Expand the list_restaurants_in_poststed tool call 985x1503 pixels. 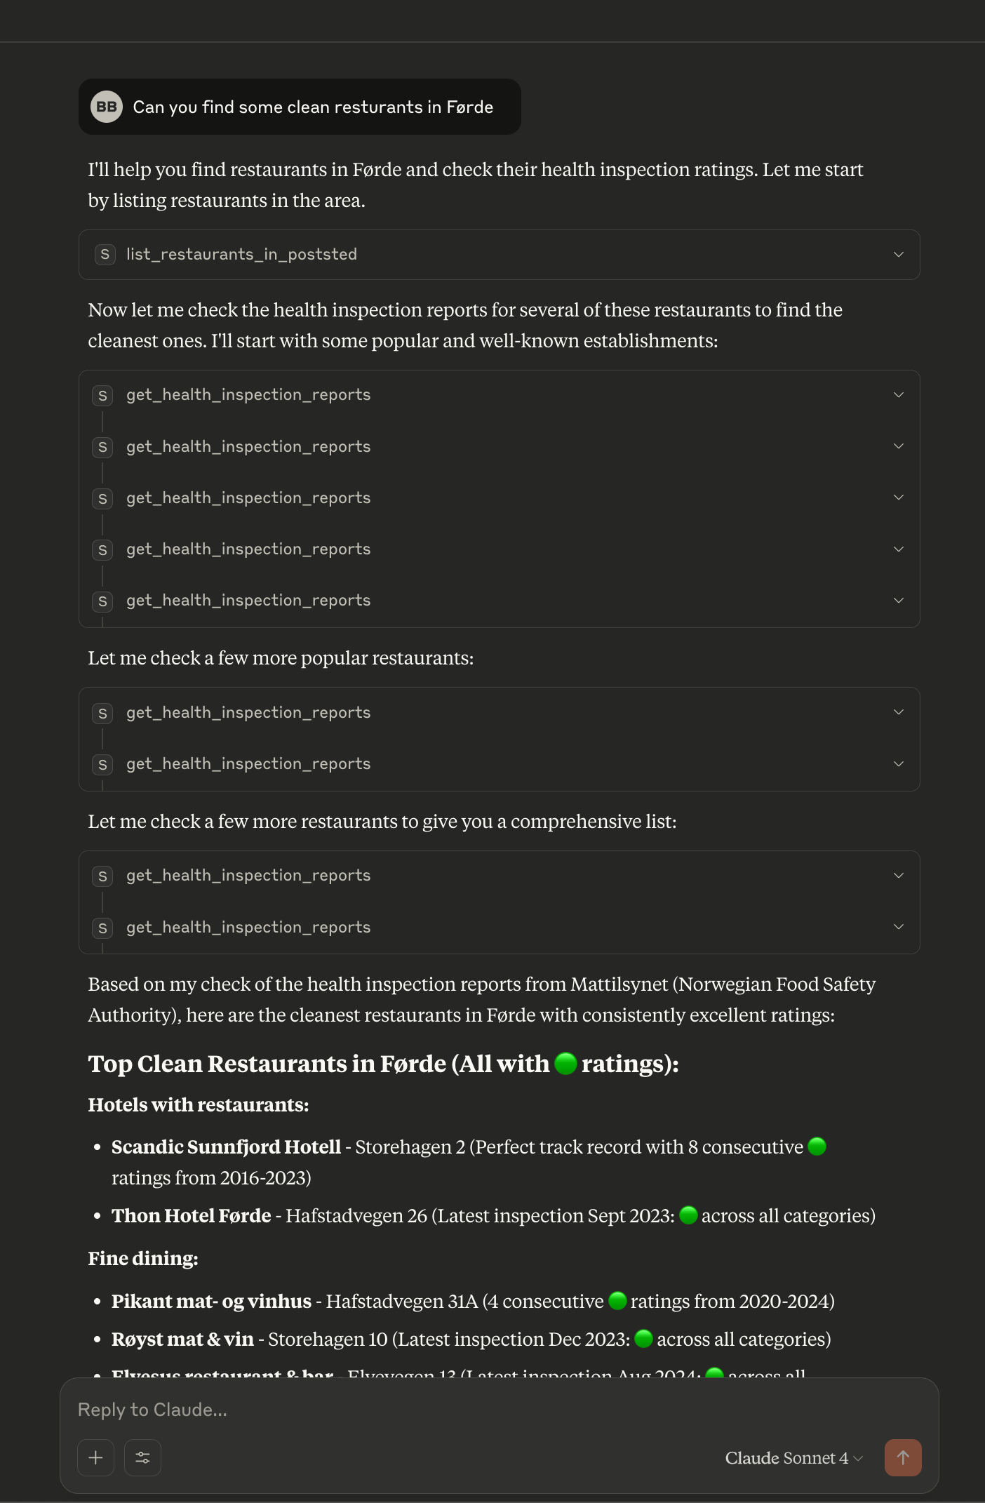pos(898,254)
